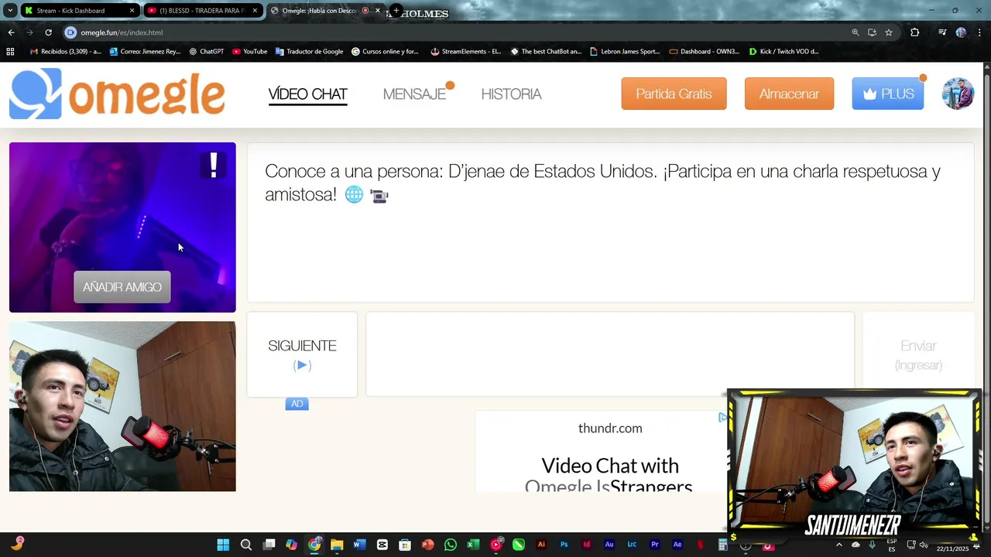Click the orange notification dot on MENSAJE
991x557 pixels.
450,85
